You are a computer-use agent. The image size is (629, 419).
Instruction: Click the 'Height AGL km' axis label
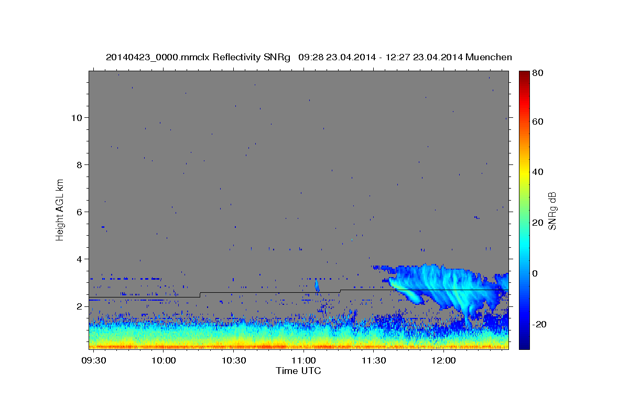click(x=60, y=209)
